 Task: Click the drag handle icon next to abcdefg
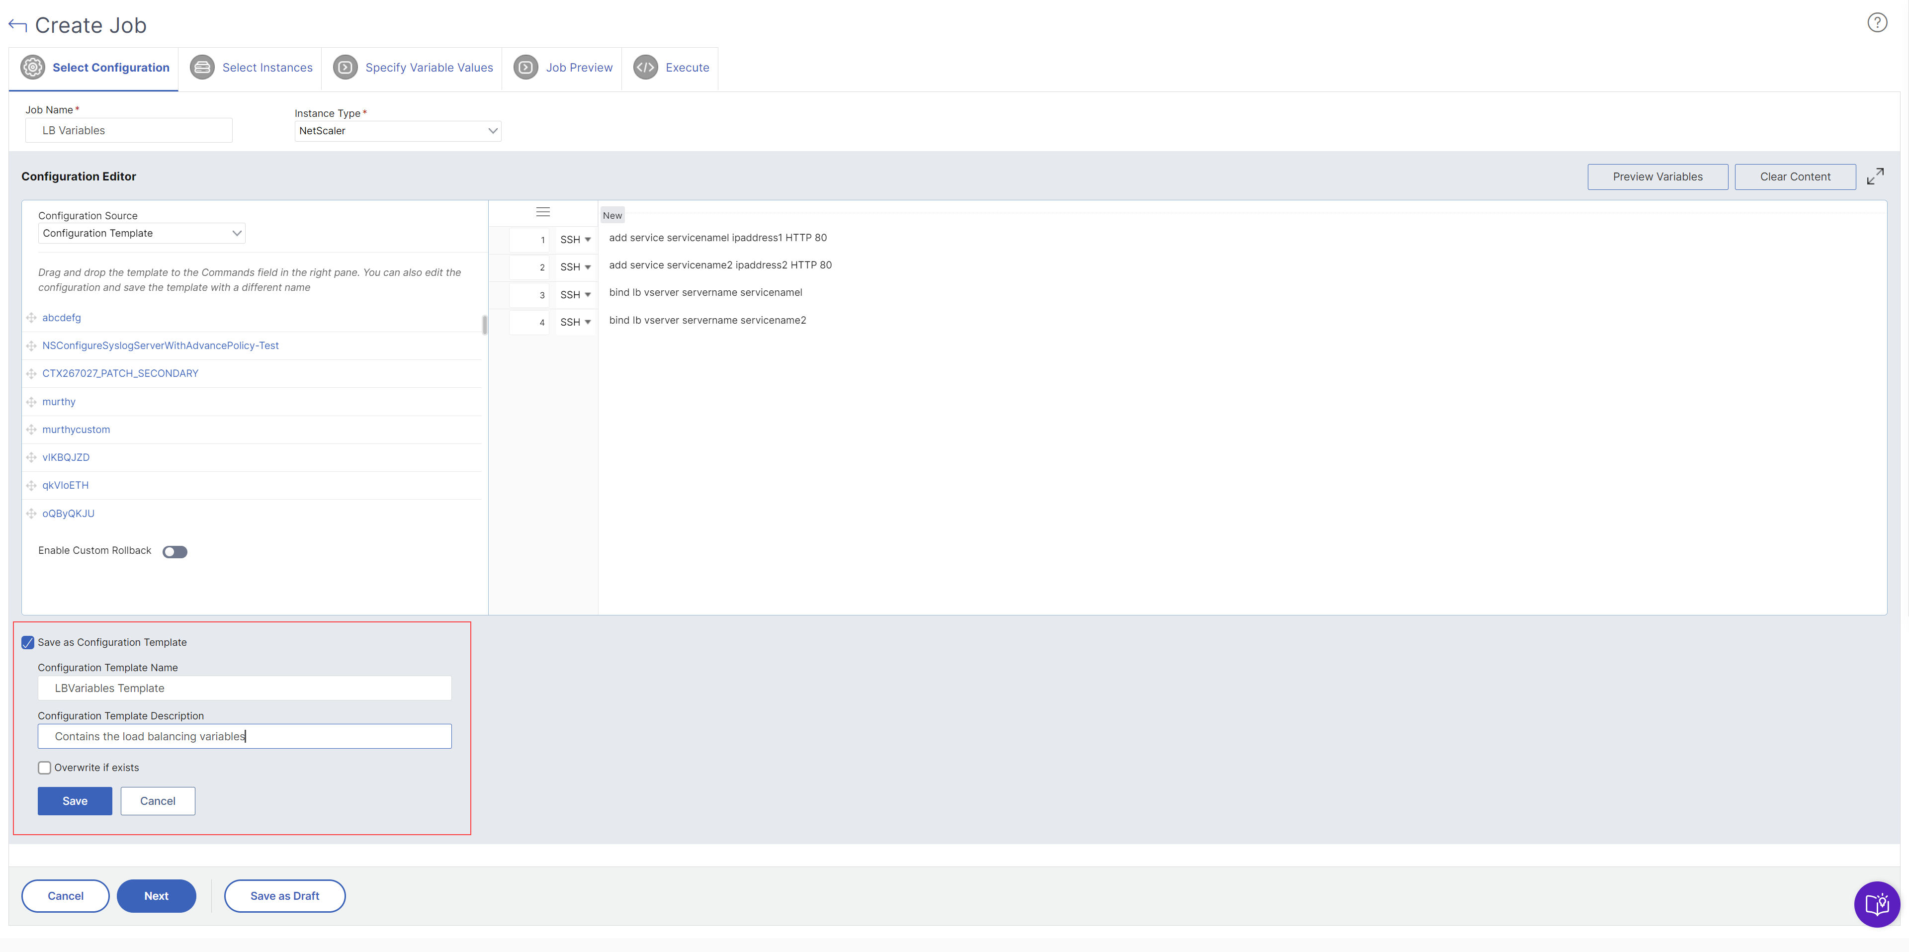coord(31,318)
